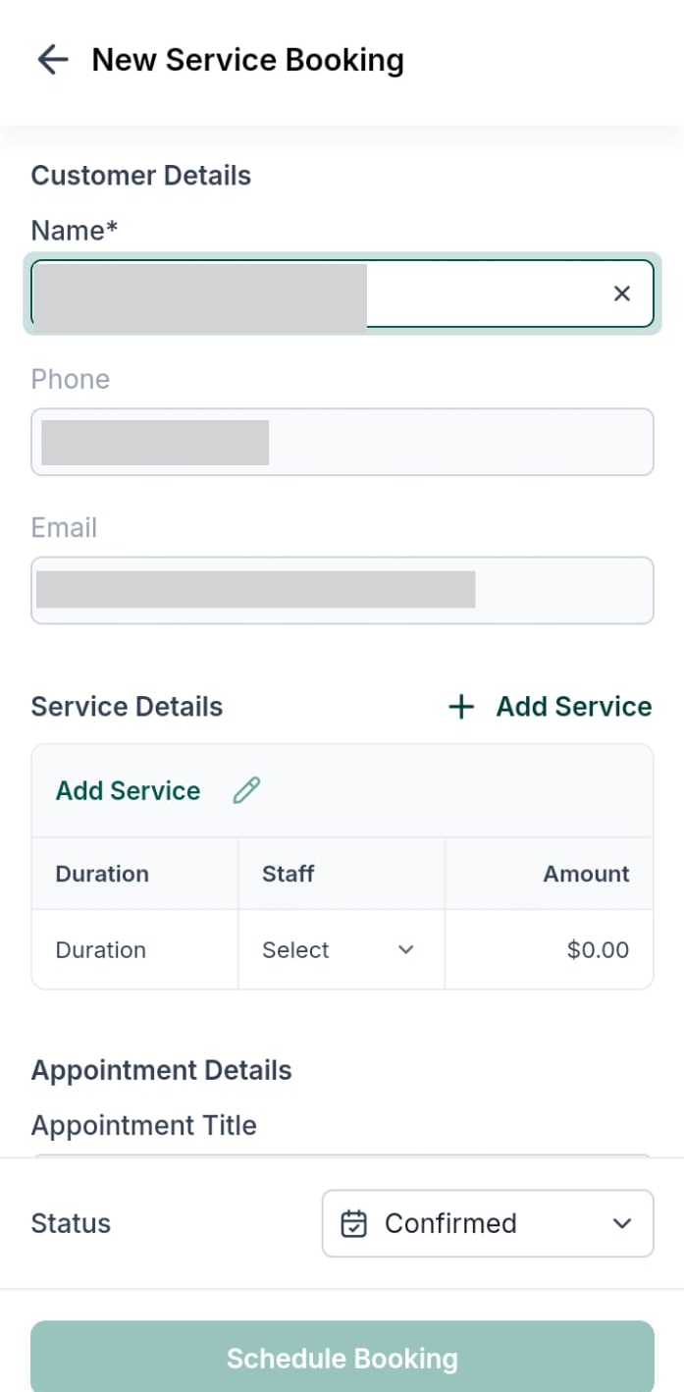
Task: Click the calendar check icon in Status
Action: click(353, 1223)
